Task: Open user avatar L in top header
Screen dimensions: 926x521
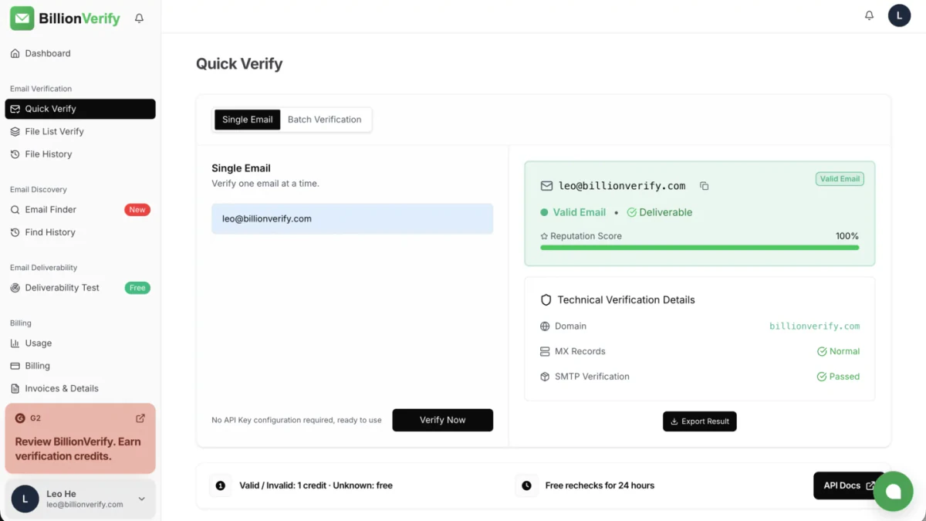Action: pos(899,15)
